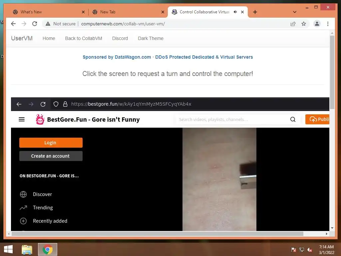Open the Discover sidebar item

tap(42, 194)
